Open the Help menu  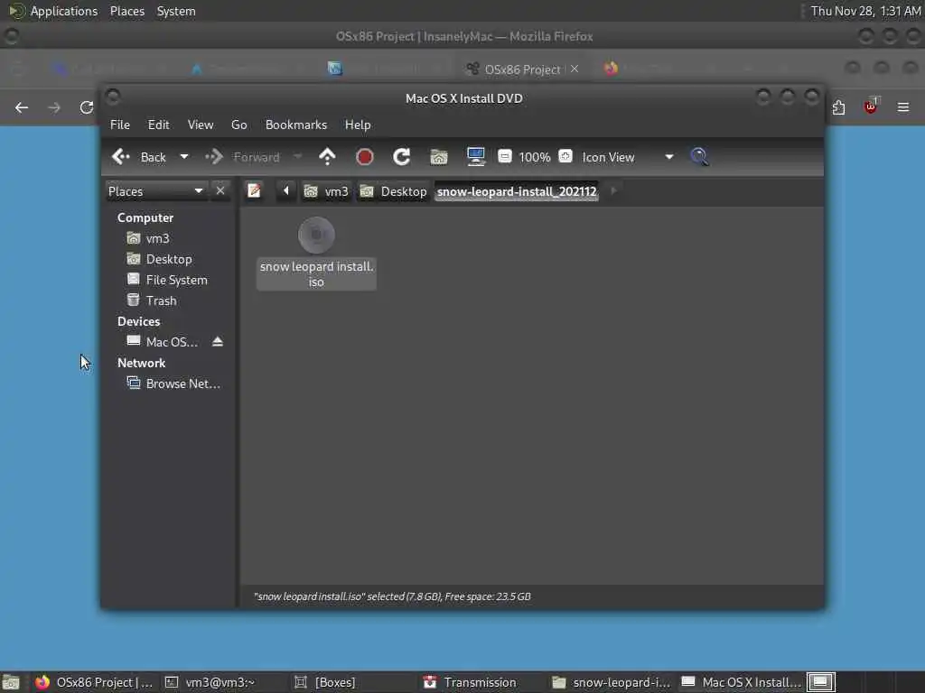(x=358, y=125)
